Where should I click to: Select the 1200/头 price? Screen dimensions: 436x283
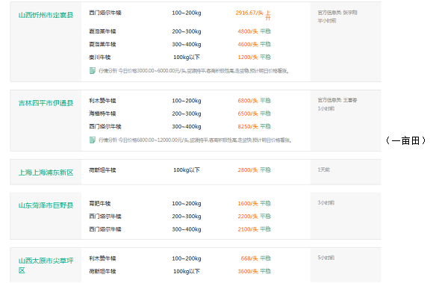pyautogui.click(x=248, y=57)
